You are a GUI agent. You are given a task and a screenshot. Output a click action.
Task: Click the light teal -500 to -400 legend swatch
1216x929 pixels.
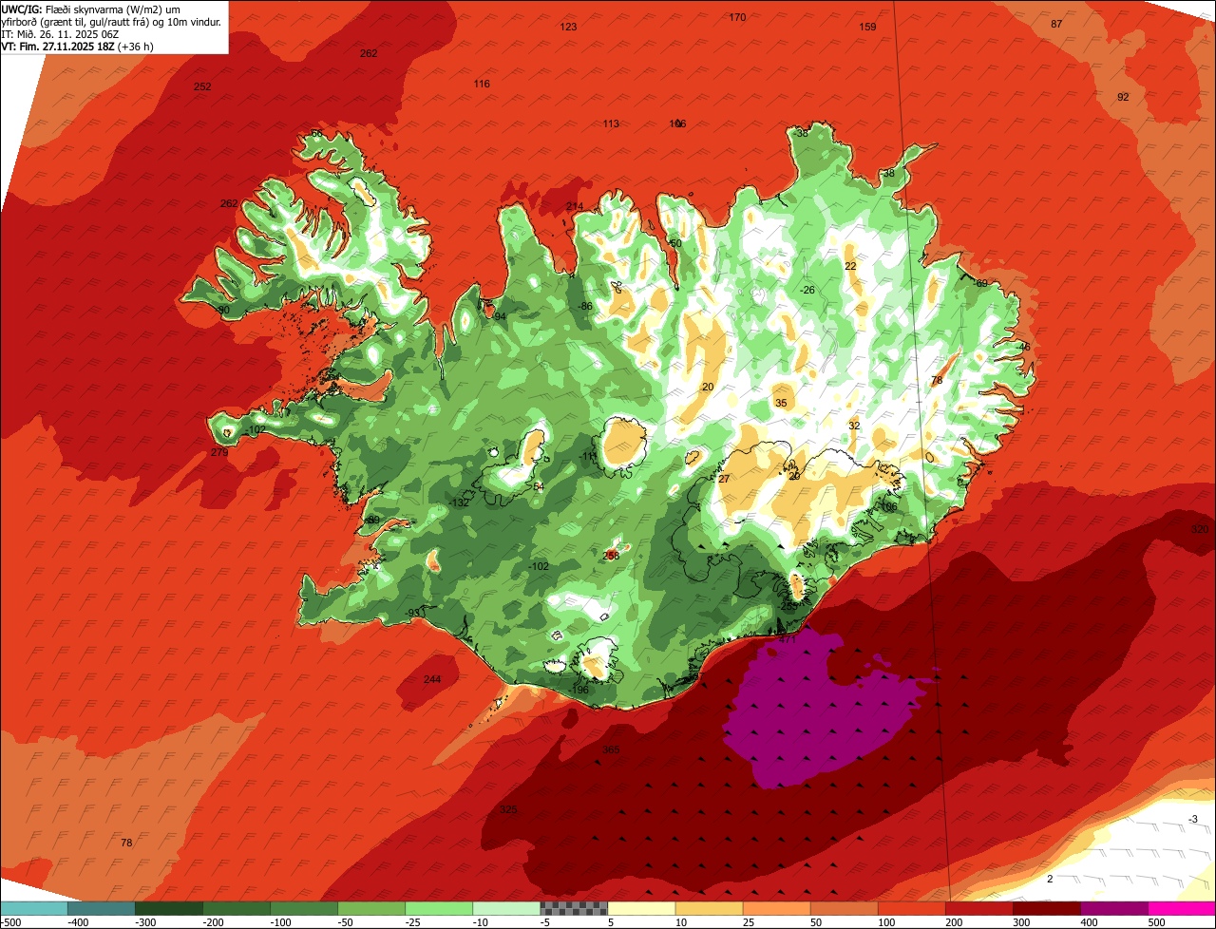click(x=33, y=908)
